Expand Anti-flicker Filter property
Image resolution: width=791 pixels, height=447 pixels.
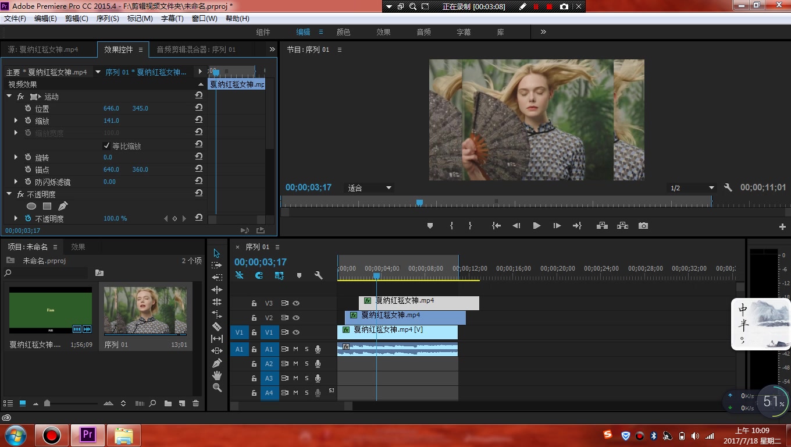16,182
